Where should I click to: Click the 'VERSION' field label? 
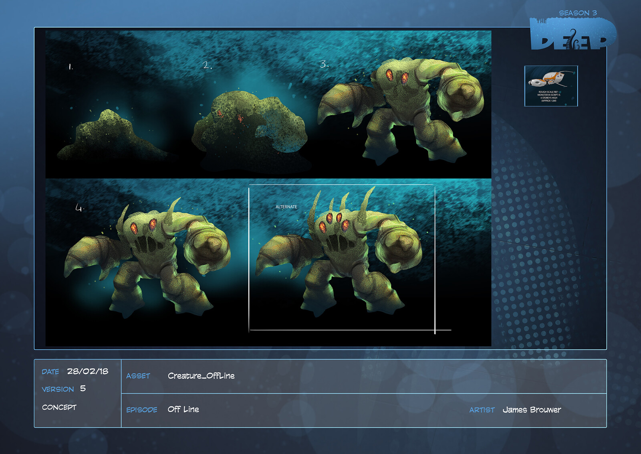point(58,389)
